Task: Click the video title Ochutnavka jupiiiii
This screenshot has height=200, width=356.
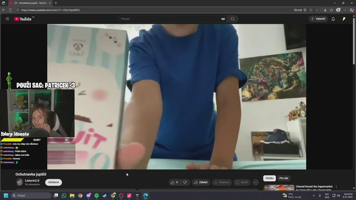Action: coord(31,174)
